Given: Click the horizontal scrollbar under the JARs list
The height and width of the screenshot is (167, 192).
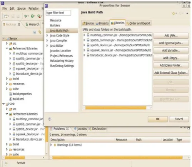Looking at the screenshot, I should click(x=116, y=108).
